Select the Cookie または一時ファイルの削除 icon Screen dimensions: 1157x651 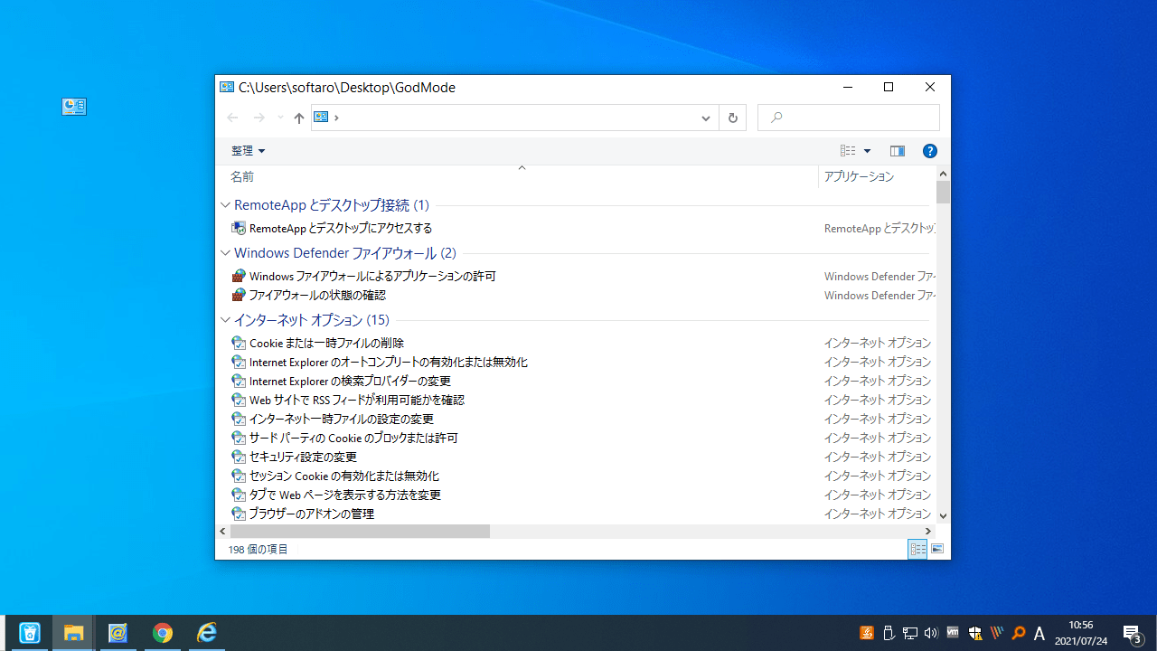pos(239,343)
